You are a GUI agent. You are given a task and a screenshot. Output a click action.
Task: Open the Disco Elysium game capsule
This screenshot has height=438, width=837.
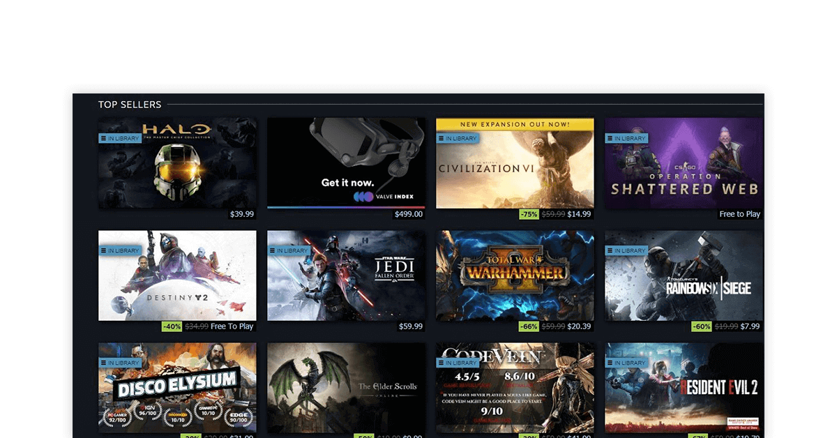[177, 388]
